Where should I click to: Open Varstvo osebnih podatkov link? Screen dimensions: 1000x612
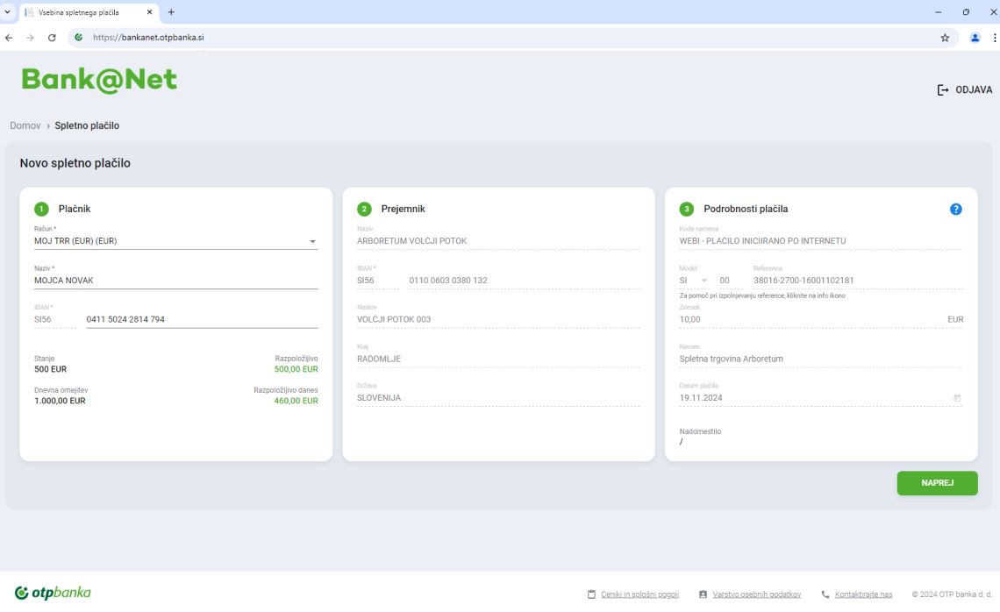756,594
